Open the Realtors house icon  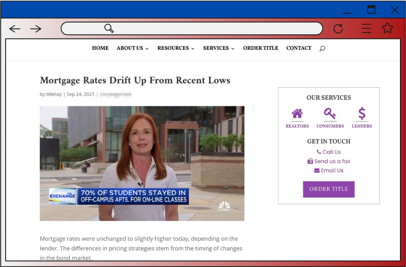click(x=297, y=114)
